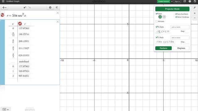The width and height of the screenshot is (198, 111).
Task: Zoom out on the graph
Action: 195,18
